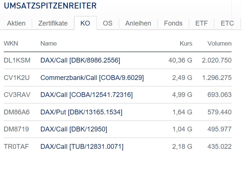Select the DAX/Put [DBK/13165.1534] link
The width and height of the screenshot is (252, 174).
click(81, 112)
